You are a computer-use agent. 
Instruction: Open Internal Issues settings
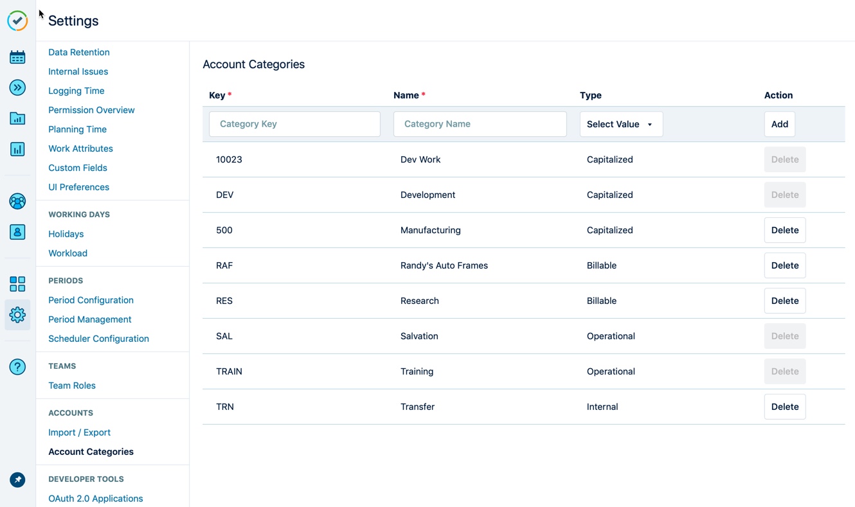[78, 71]
